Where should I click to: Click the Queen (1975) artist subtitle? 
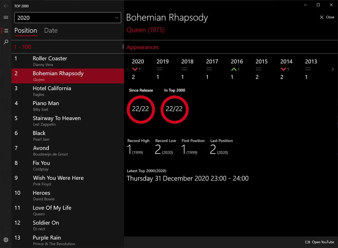145,30
